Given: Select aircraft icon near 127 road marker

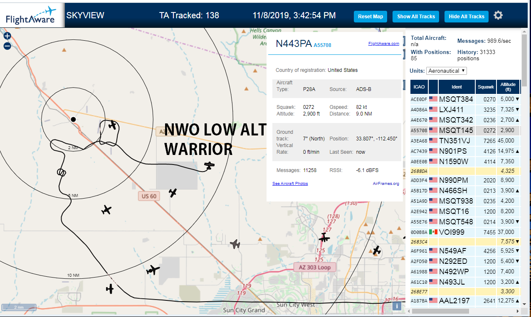Looking at the screenshot, I should [x=324, y=238].
